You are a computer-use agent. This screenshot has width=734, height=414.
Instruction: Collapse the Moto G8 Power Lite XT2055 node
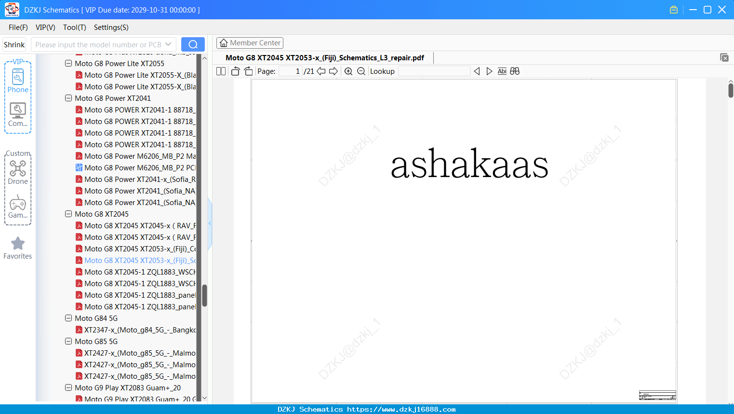click(x=68, y=63)
